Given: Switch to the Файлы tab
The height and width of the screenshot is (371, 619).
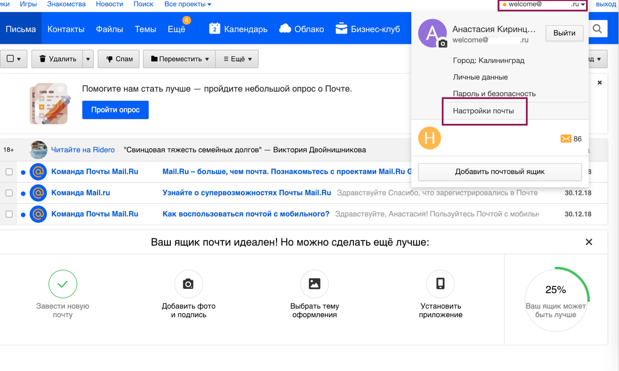Looking at the screenshot, I should (x=109, y=29).
